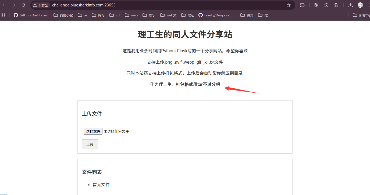Expand the 我的小窝 bookmark folder
Image resolution: width=370 pixels, height=195 pixels.
(63, 15)
